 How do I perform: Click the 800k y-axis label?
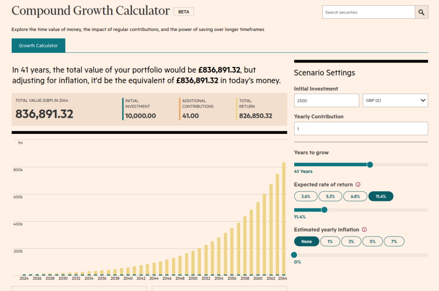(18, 170)
